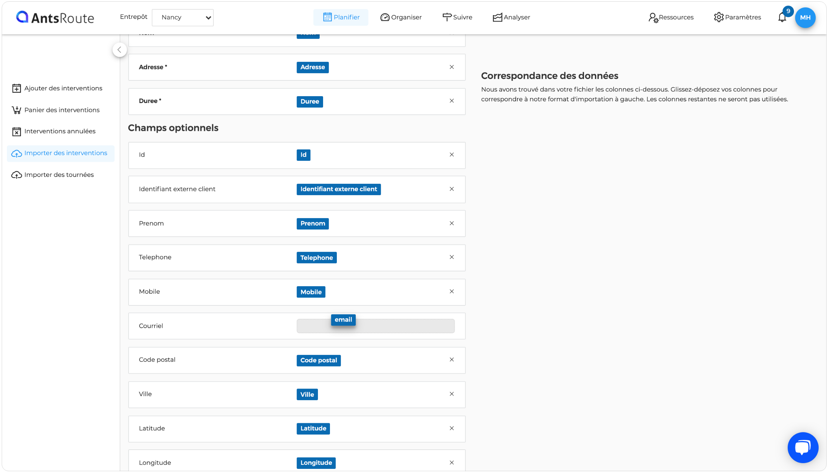Switch to the Organiser tab
828x472 pixels.
pyautogui.click(x=401, y=17)
